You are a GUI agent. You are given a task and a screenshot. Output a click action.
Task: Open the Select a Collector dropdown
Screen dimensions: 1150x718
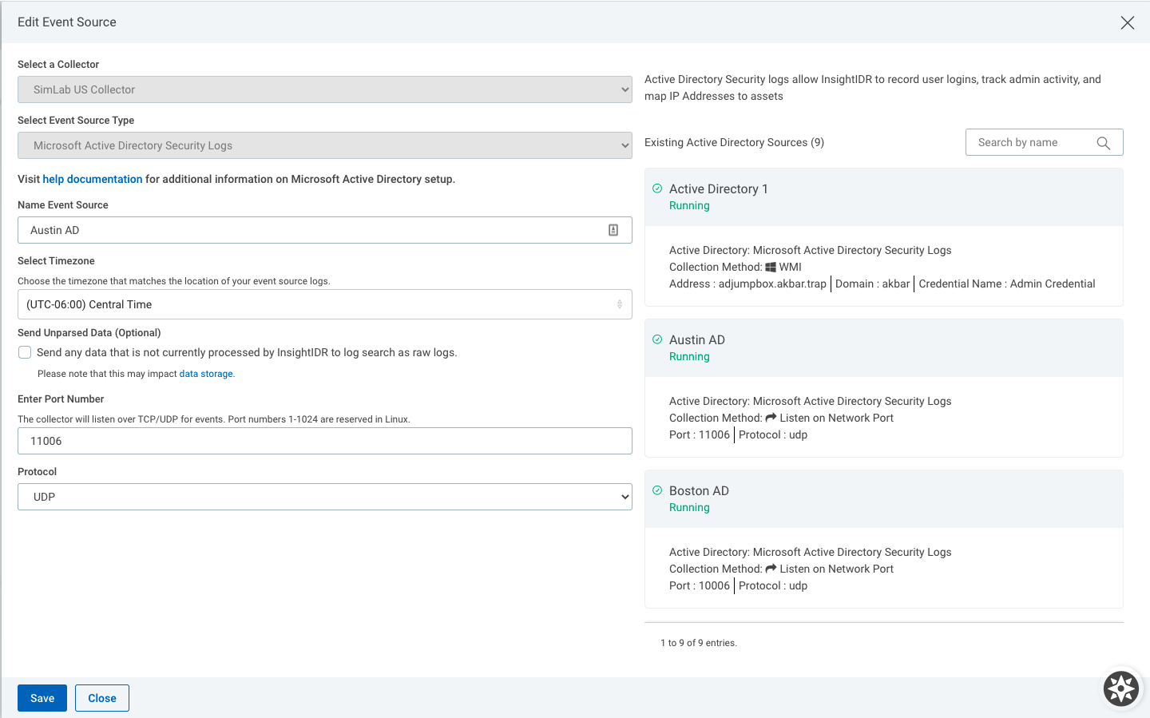tap(324, 89)
